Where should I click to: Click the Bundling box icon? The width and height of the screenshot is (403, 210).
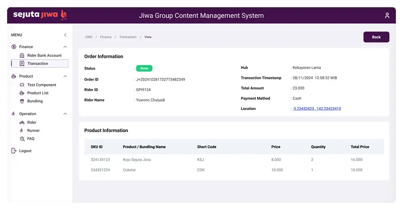click(22, 101)
